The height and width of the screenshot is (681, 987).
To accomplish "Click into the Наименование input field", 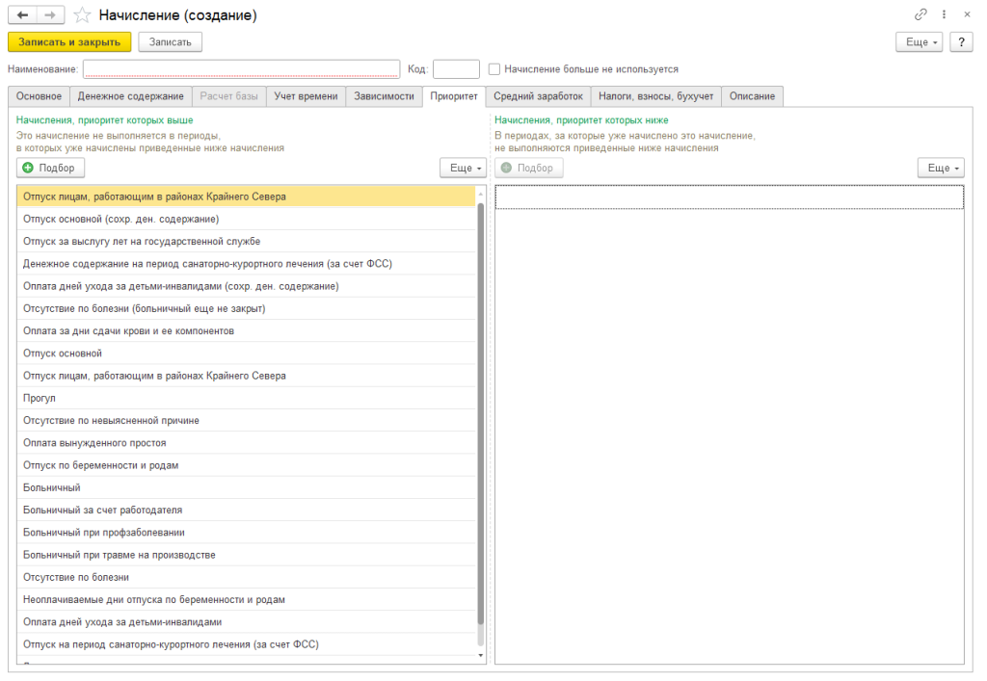I will click(x=241, y=69).
